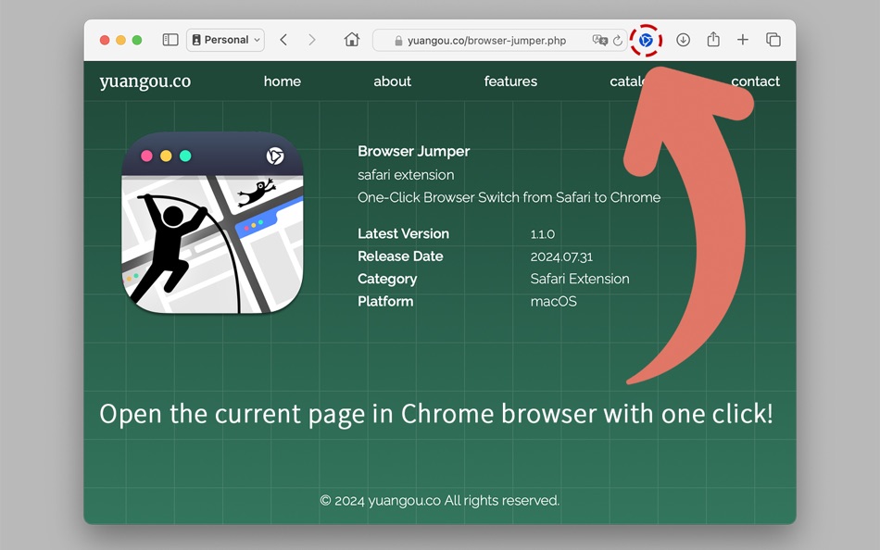Open a new tab with the plus icon
The image size is (880, 550).
pyautogui.click(x=742, y=40)
